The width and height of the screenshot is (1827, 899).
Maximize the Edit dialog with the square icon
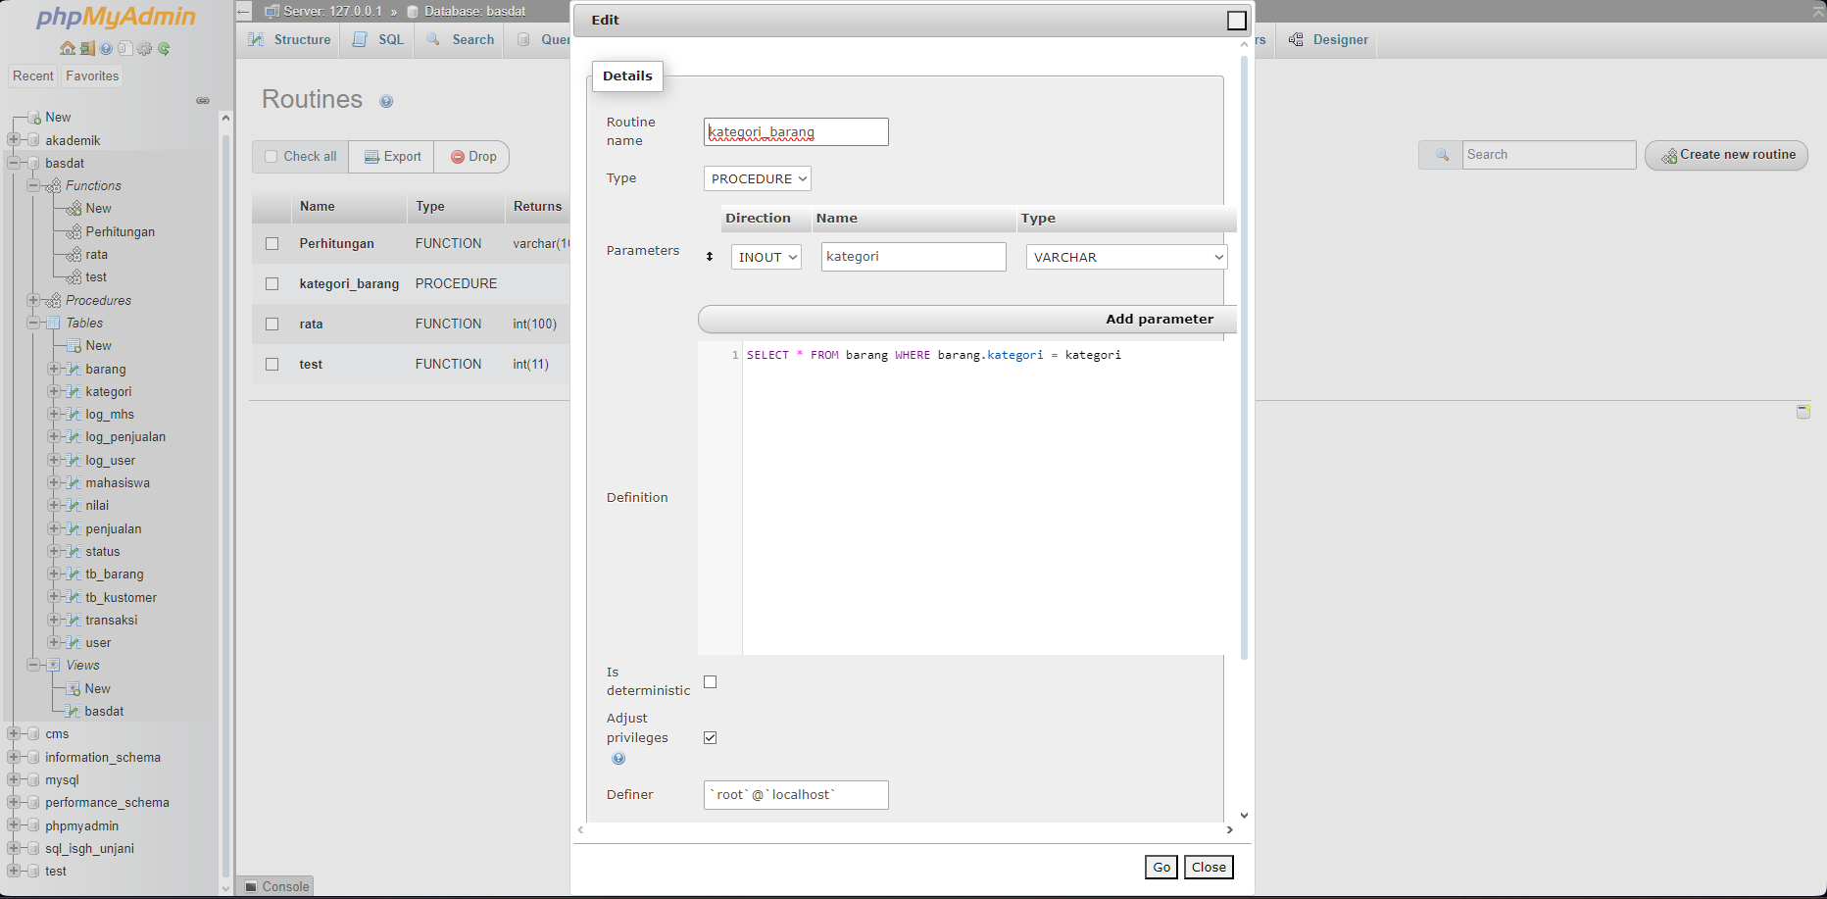click(x=1237, y=21)
